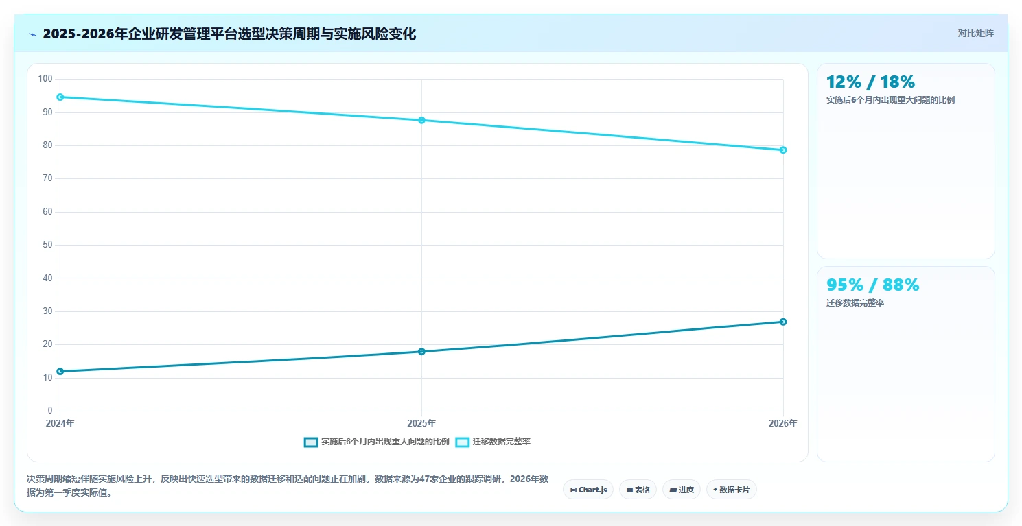This screenshot has width=1022, height=526.
Task: Click the 50 y-axis label
Action: pyautogui.click(x=47, y=245)
